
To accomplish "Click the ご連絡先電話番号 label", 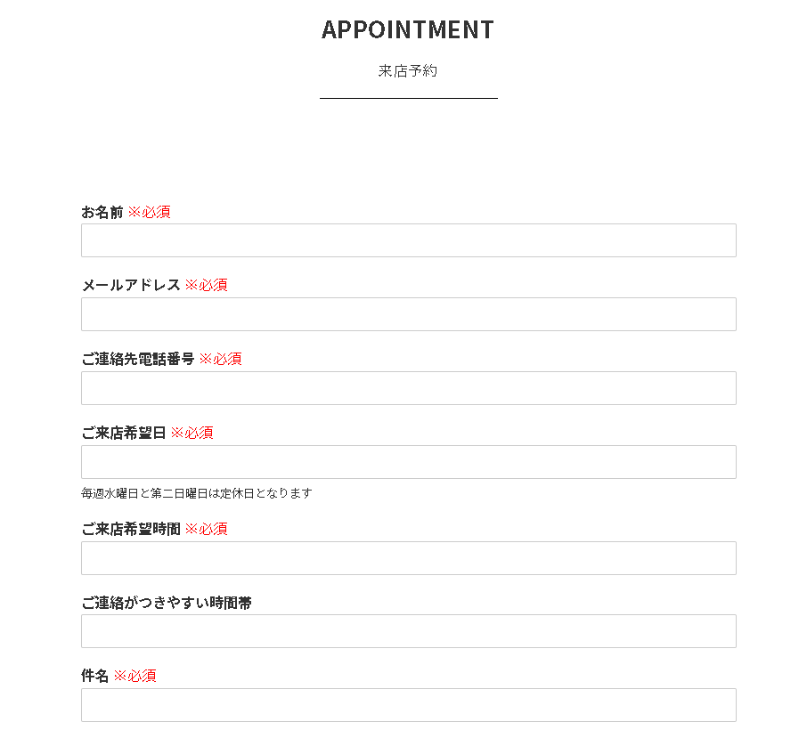I will coord(137,359).
